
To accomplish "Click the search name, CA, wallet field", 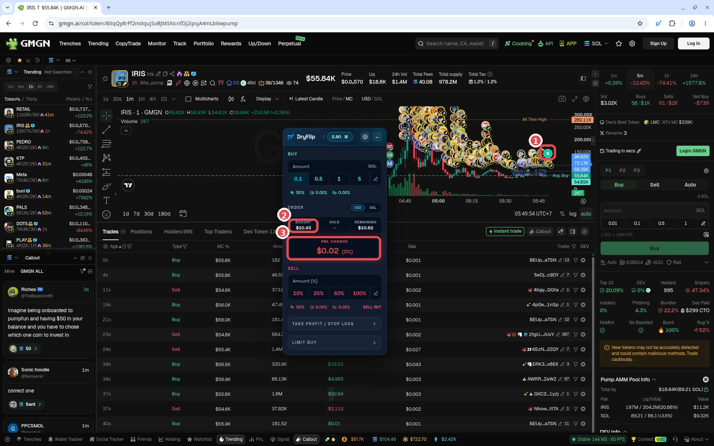I will coord(455,44).
